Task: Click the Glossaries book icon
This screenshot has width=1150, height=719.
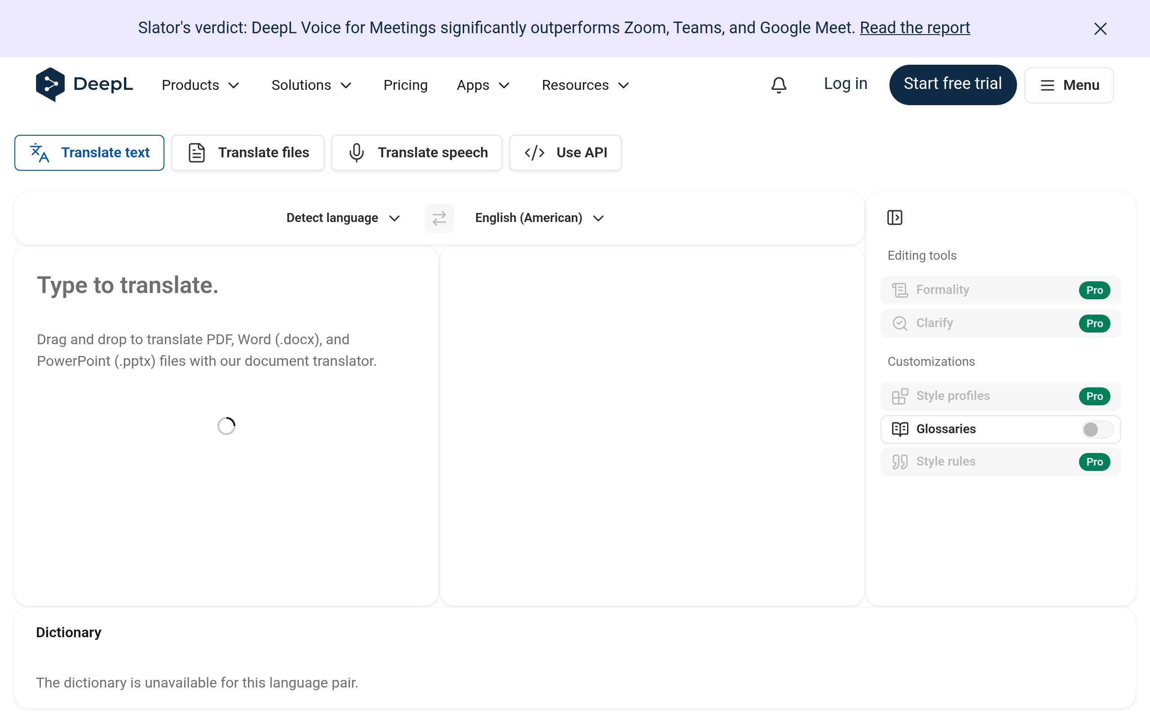Action: click(x=900, y=429)
